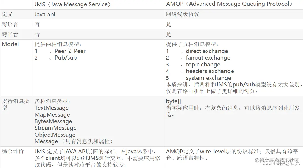Screen dimensions: 304x168
Task: Click the 'ObjectMessage' entry
Action: 55,135
